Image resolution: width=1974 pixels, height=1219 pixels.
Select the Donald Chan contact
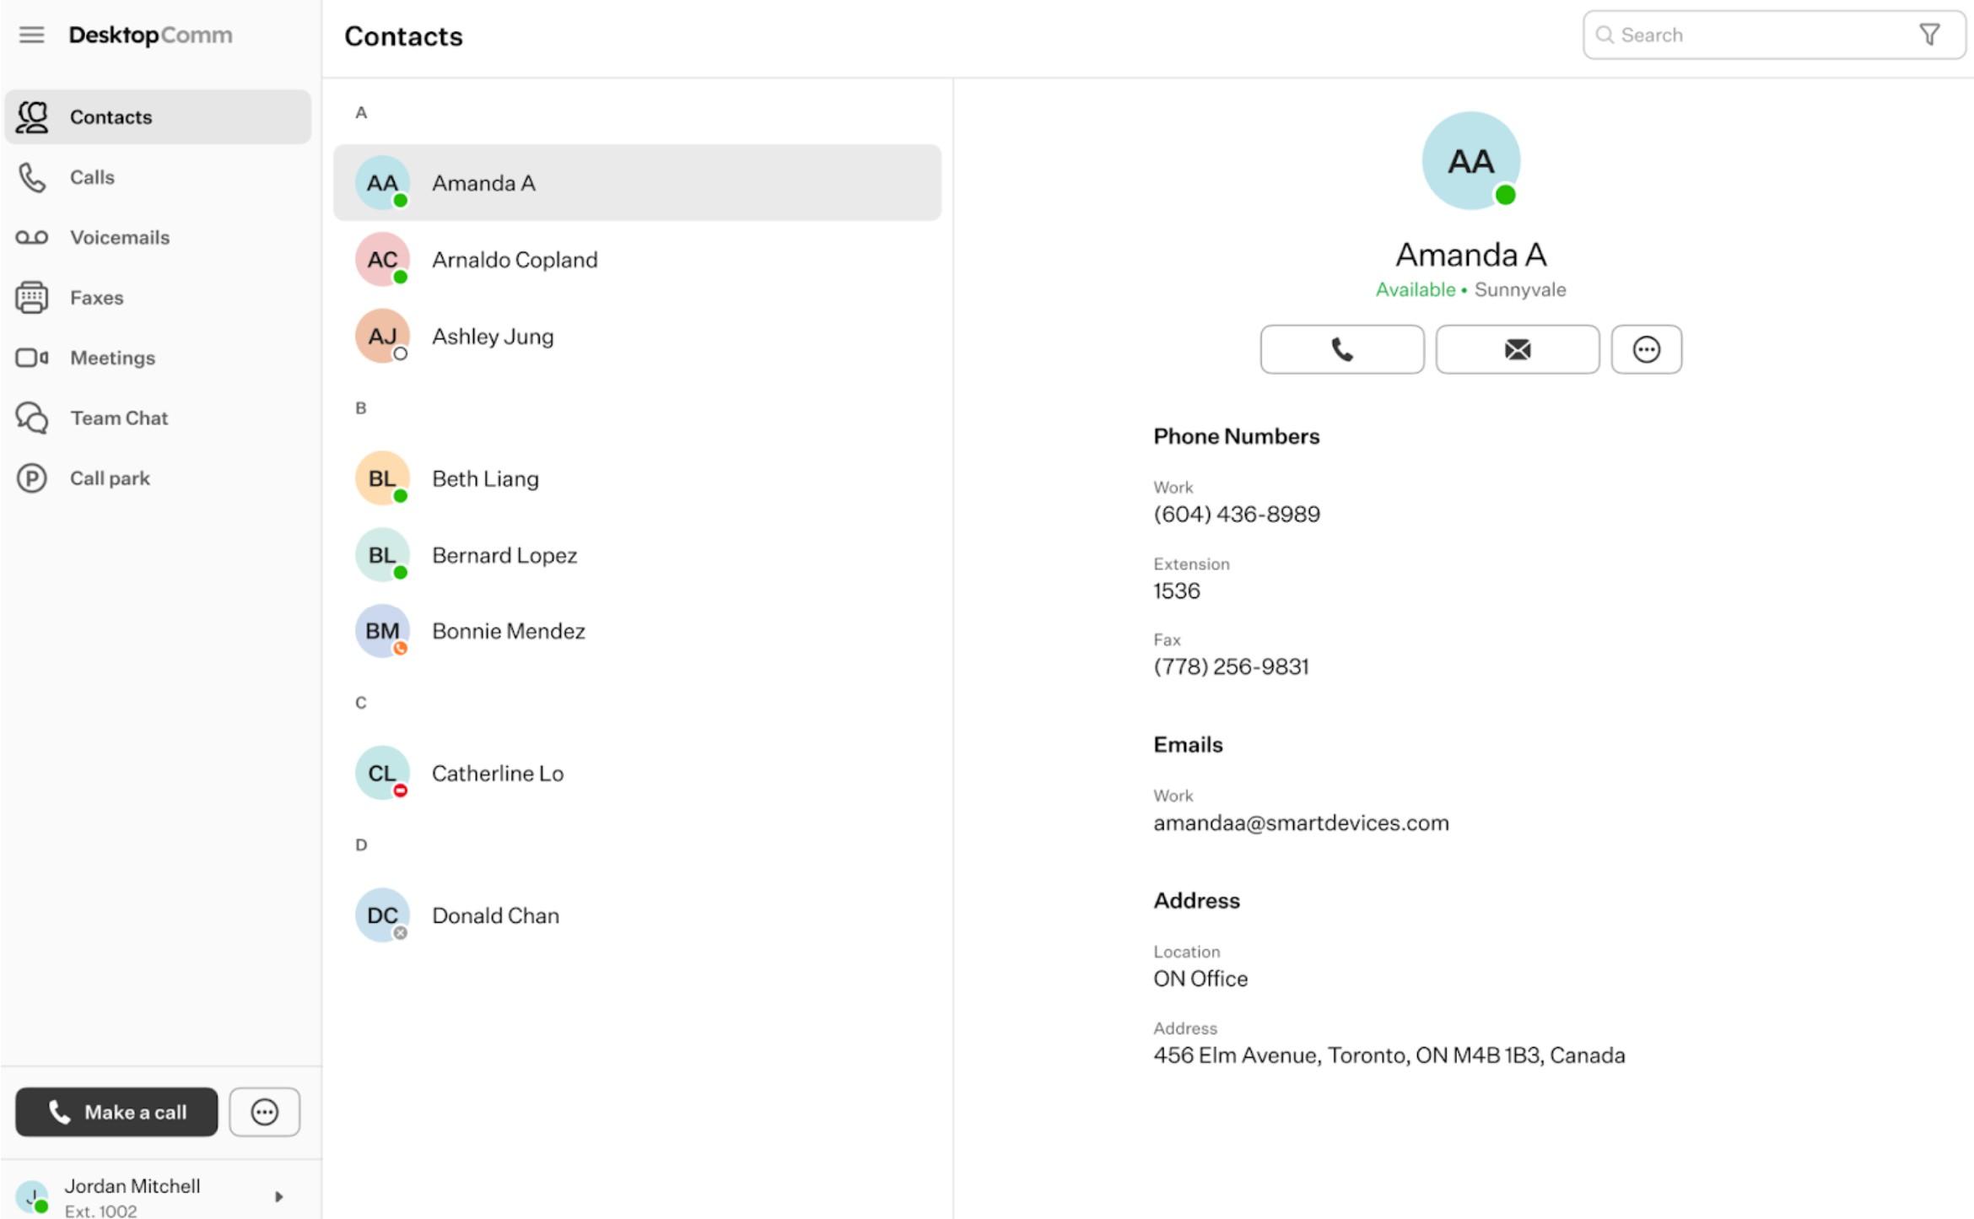coord(637,915)
